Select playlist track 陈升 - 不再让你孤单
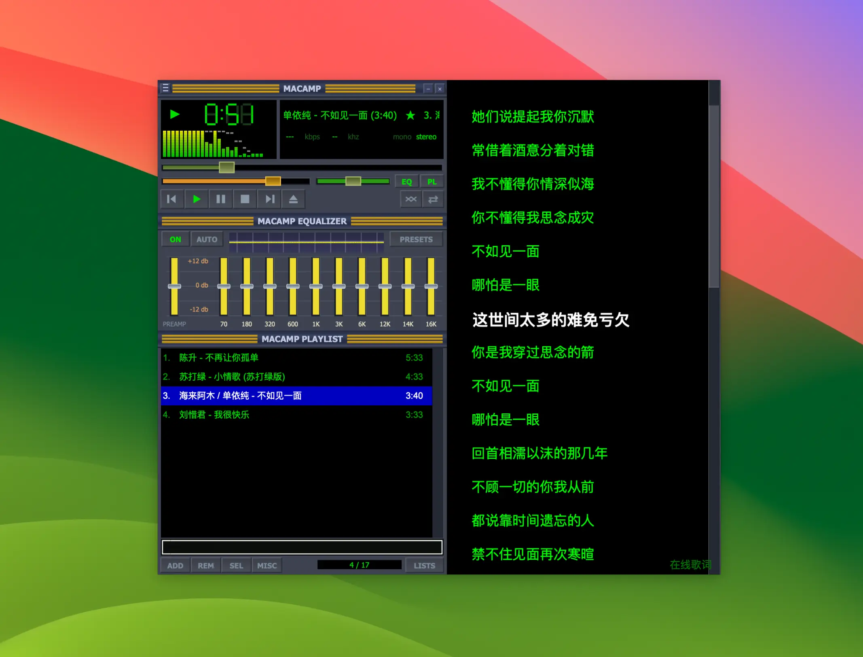 [296, 358]
